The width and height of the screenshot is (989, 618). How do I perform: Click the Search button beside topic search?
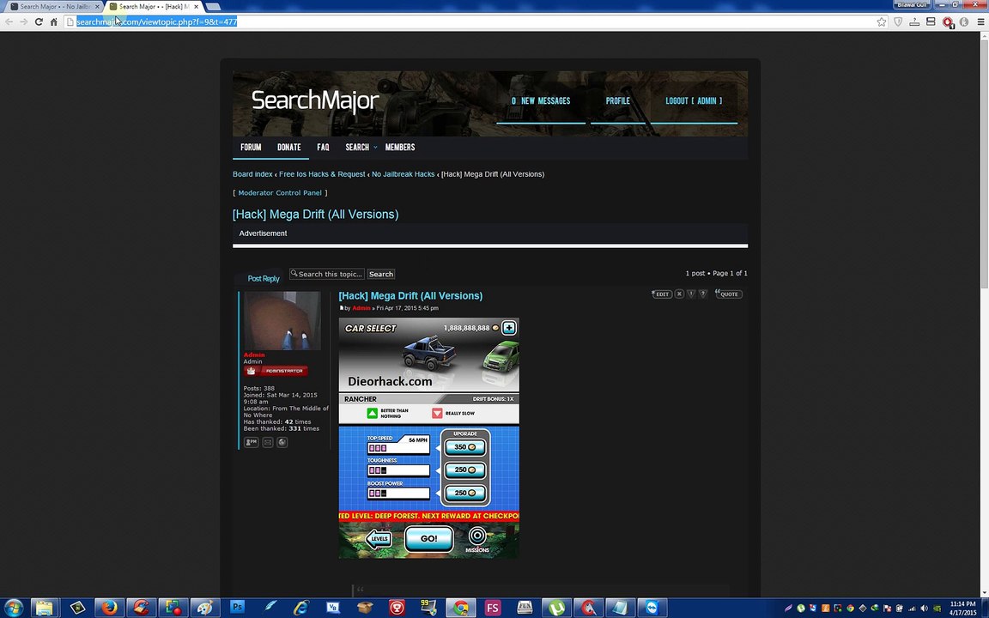click(381, 275)
